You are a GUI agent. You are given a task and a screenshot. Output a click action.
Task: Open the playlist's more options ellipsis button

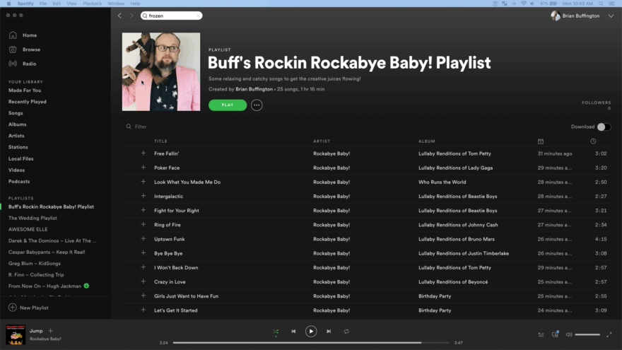257,105
